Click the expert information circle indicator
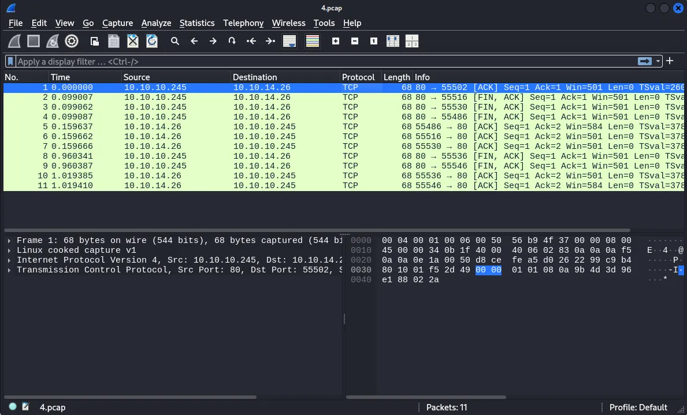687x415 pixels. point(13,407)
